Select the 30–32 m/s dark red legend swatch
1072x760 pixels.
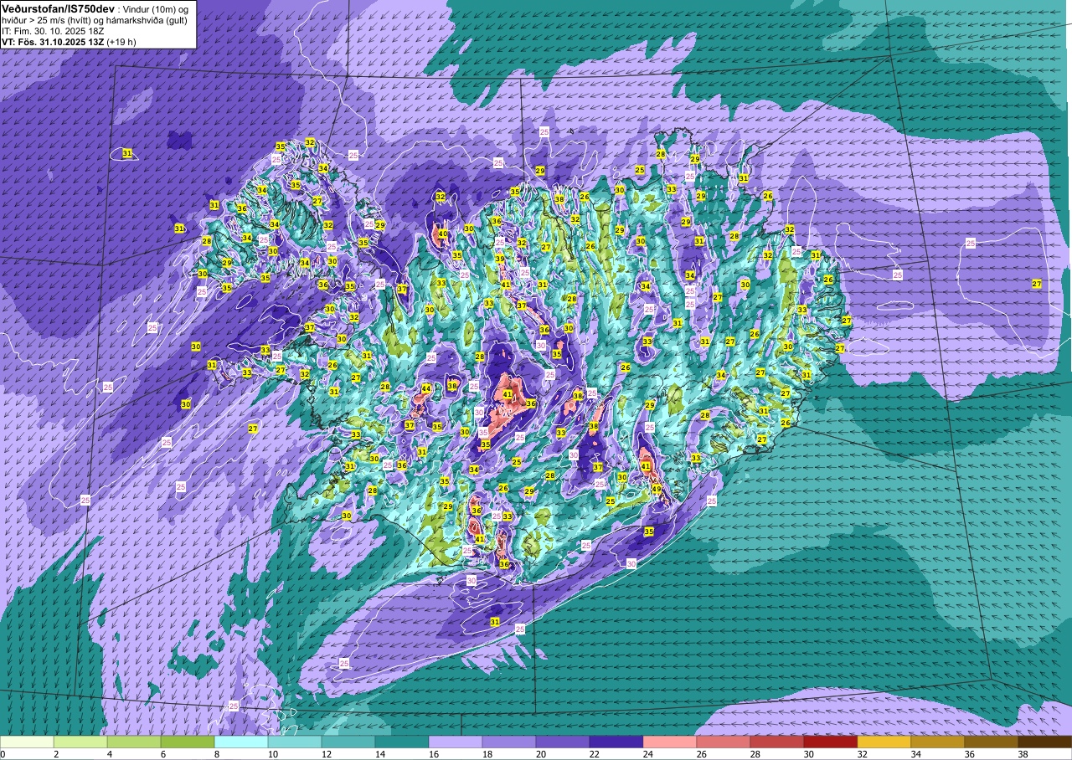[831, 742]
